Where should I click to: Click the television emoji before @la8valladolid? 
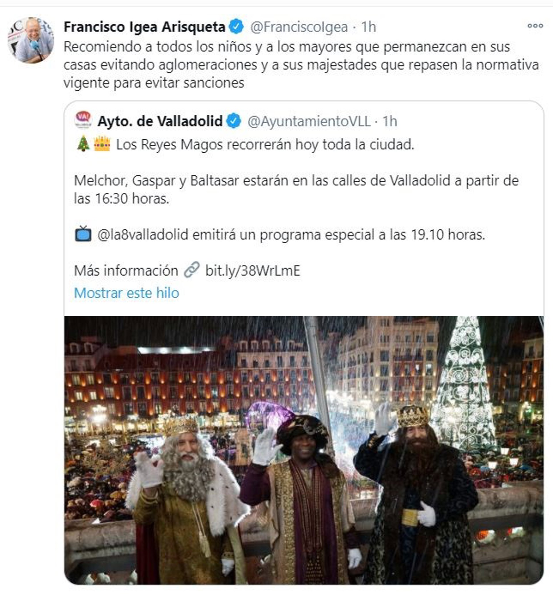click(x=83, y=234)
